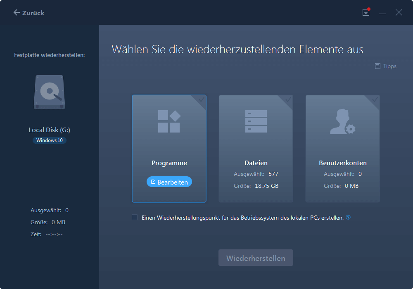Click the Dateien server stack icon
This screenshot has height=289, width=413.
click(256, 121)
